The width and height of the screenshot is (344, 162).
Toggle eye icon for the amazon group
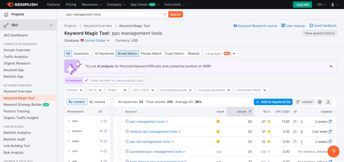click(105, 131)
